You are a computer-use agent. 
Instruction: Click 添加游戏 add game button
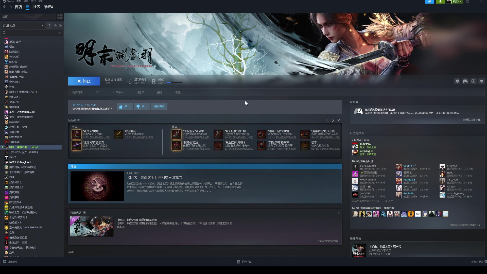pos(10,262)
